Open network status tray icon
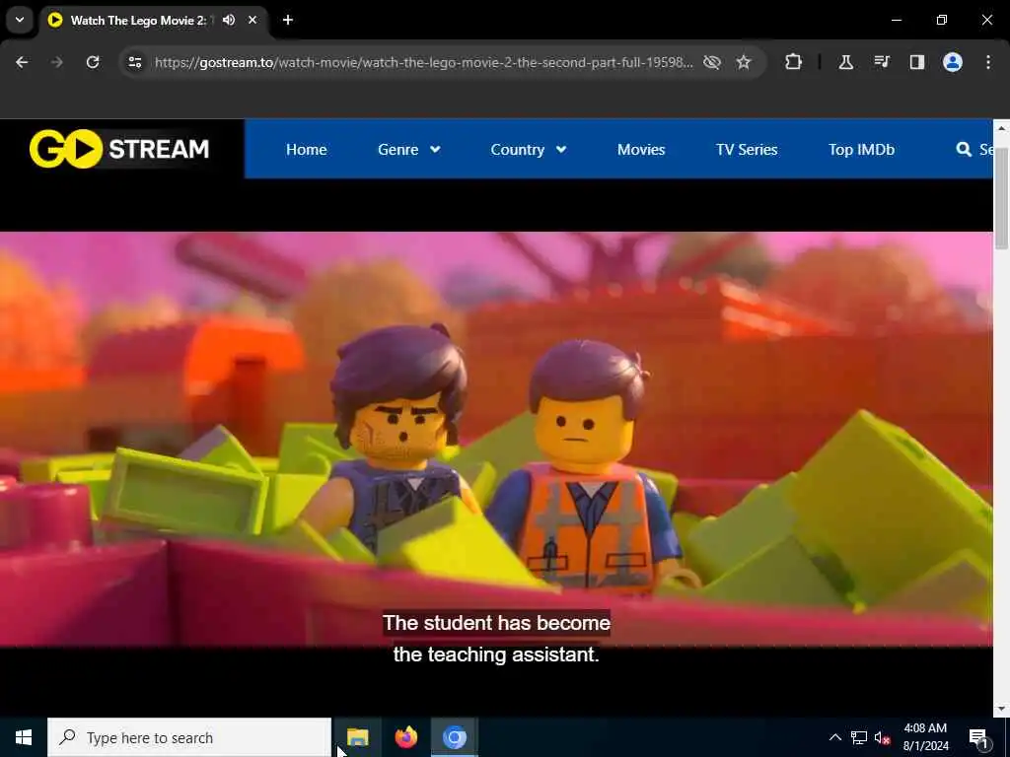 point(859,737)
